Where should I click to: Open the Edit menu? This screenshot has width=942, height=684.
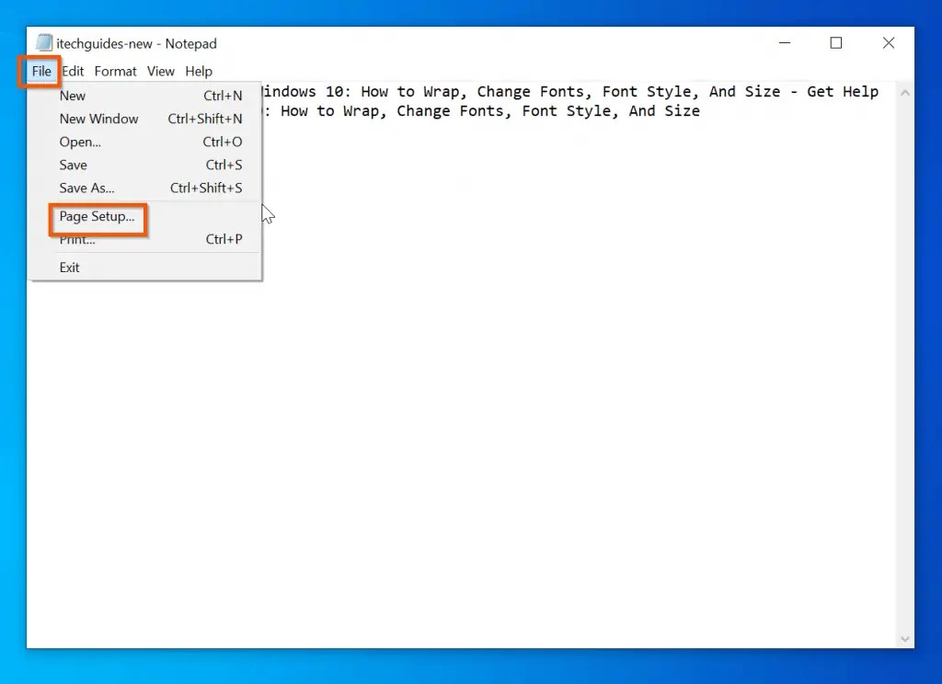[x=73, y=72]
